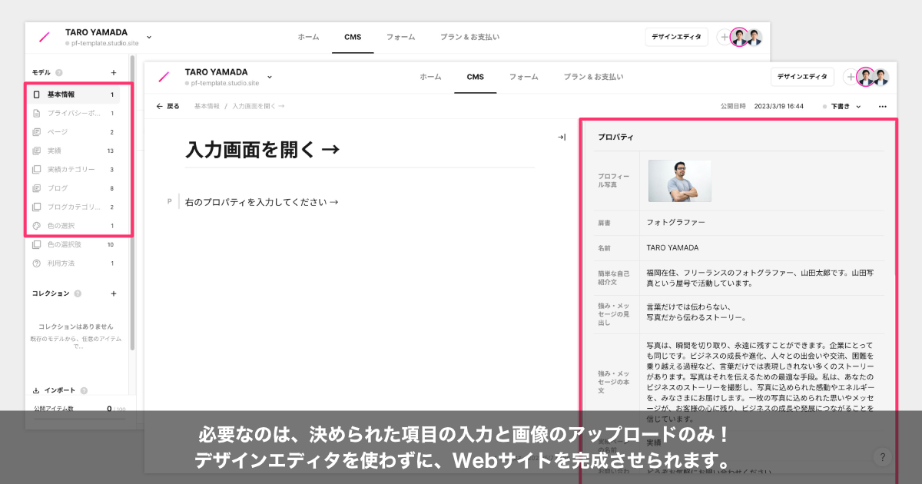The width and height of the screenshot is (922, 484).
Task: Click the pink-ringed user avatar in the front window
Action: [866, 77]
